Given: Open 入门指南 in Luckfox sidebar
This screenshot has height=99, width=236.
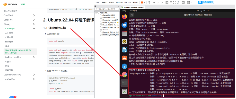Looking at the screenshot, I should (x=9, y=33).
